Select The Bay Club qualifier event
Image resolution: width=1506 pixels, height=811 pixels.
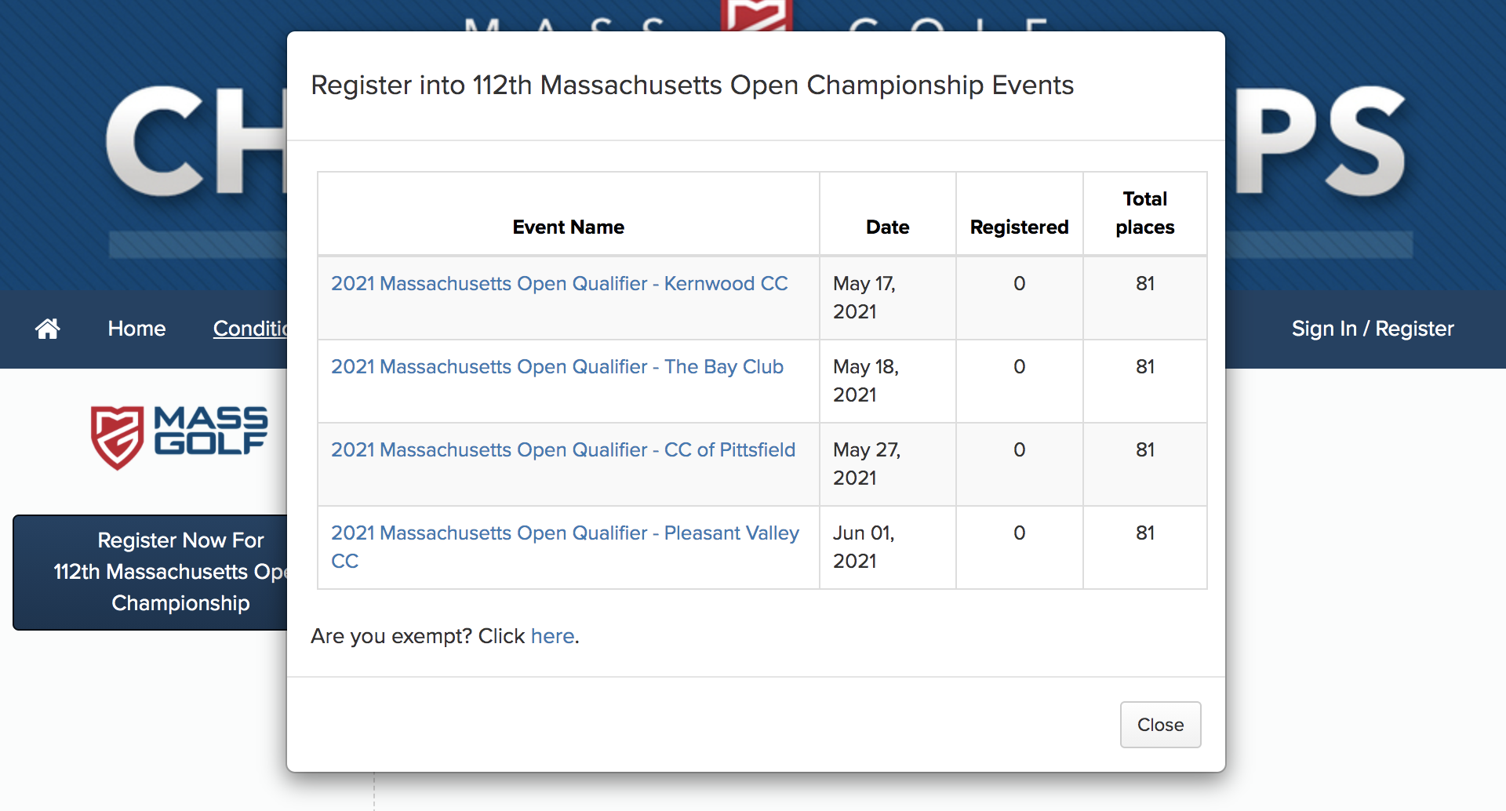click(x=557, y=366)
